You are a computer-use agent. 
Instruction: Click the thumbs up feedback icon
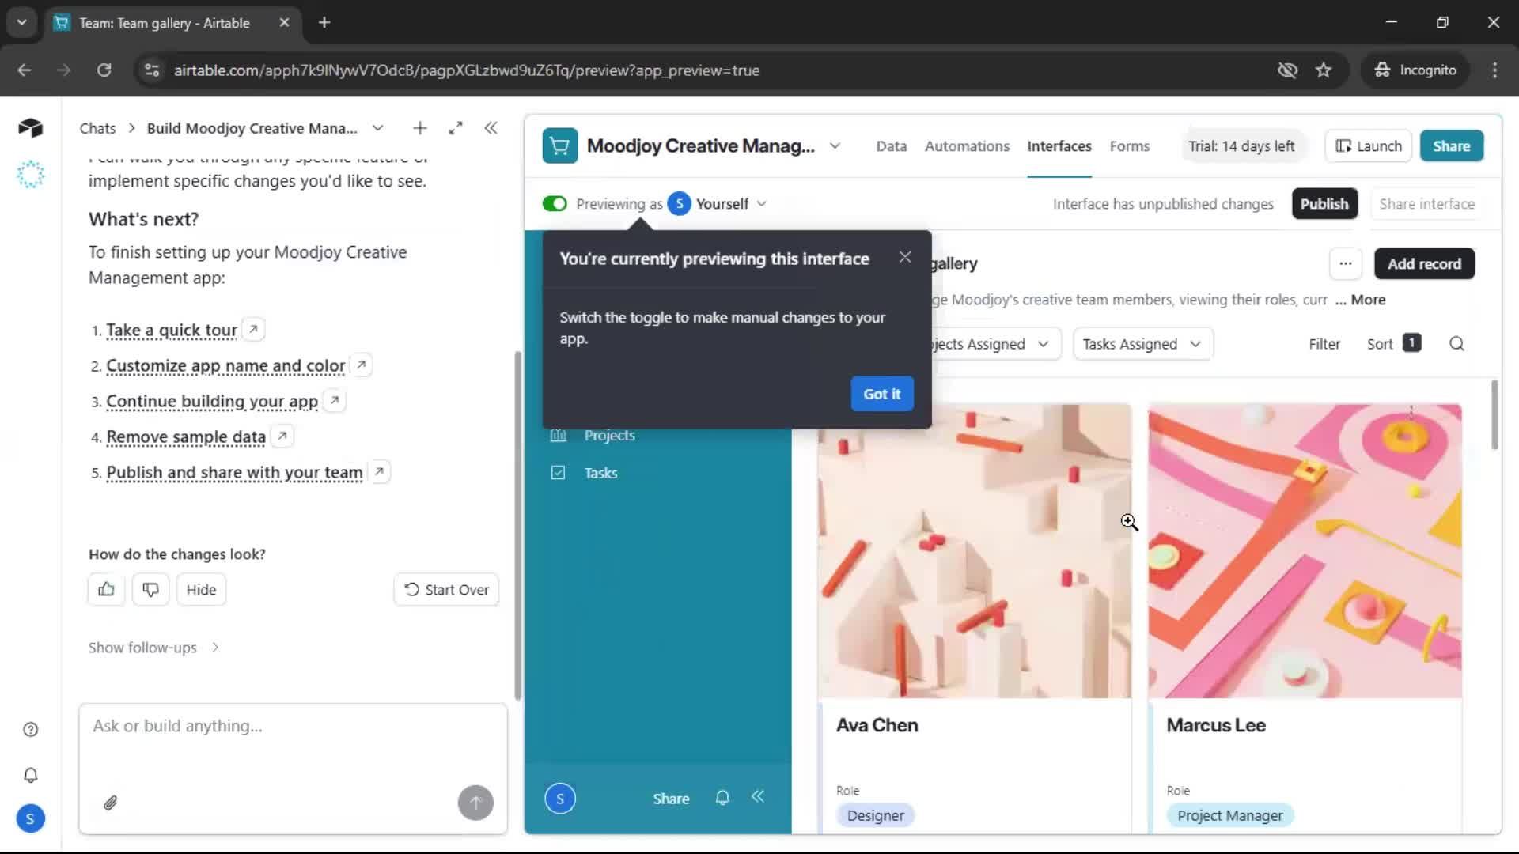coord(106,589)
